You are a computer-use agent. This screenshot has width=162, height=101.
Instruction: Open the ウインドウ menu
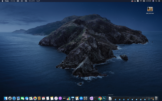pos(32,1)
